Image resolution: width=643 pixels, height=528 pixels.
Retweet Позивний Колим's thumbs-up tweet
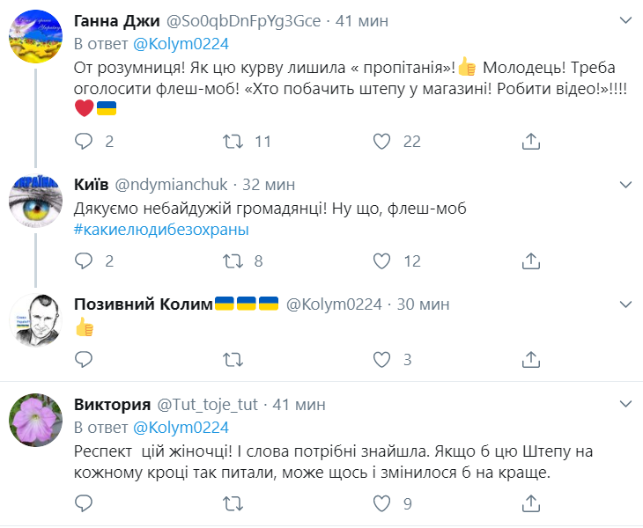233,359
